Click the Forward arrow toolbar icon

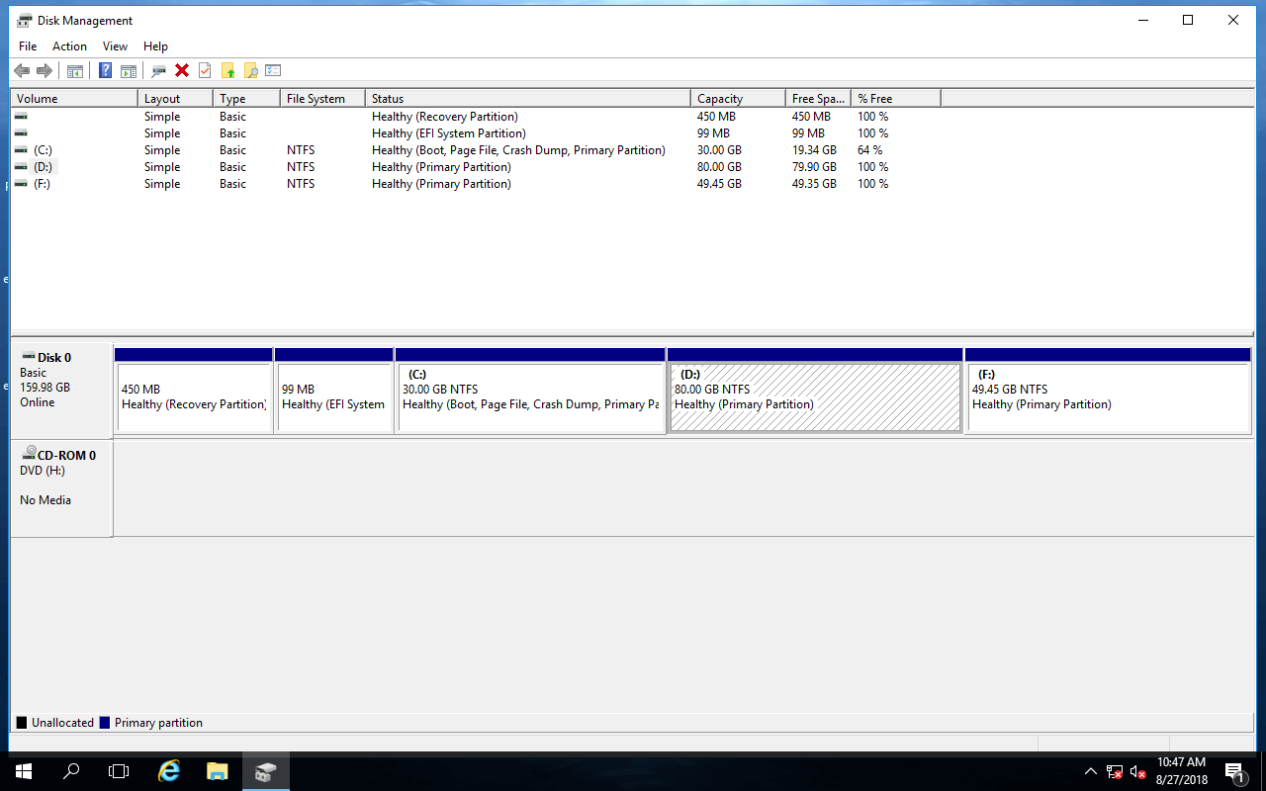click(45, 70)
